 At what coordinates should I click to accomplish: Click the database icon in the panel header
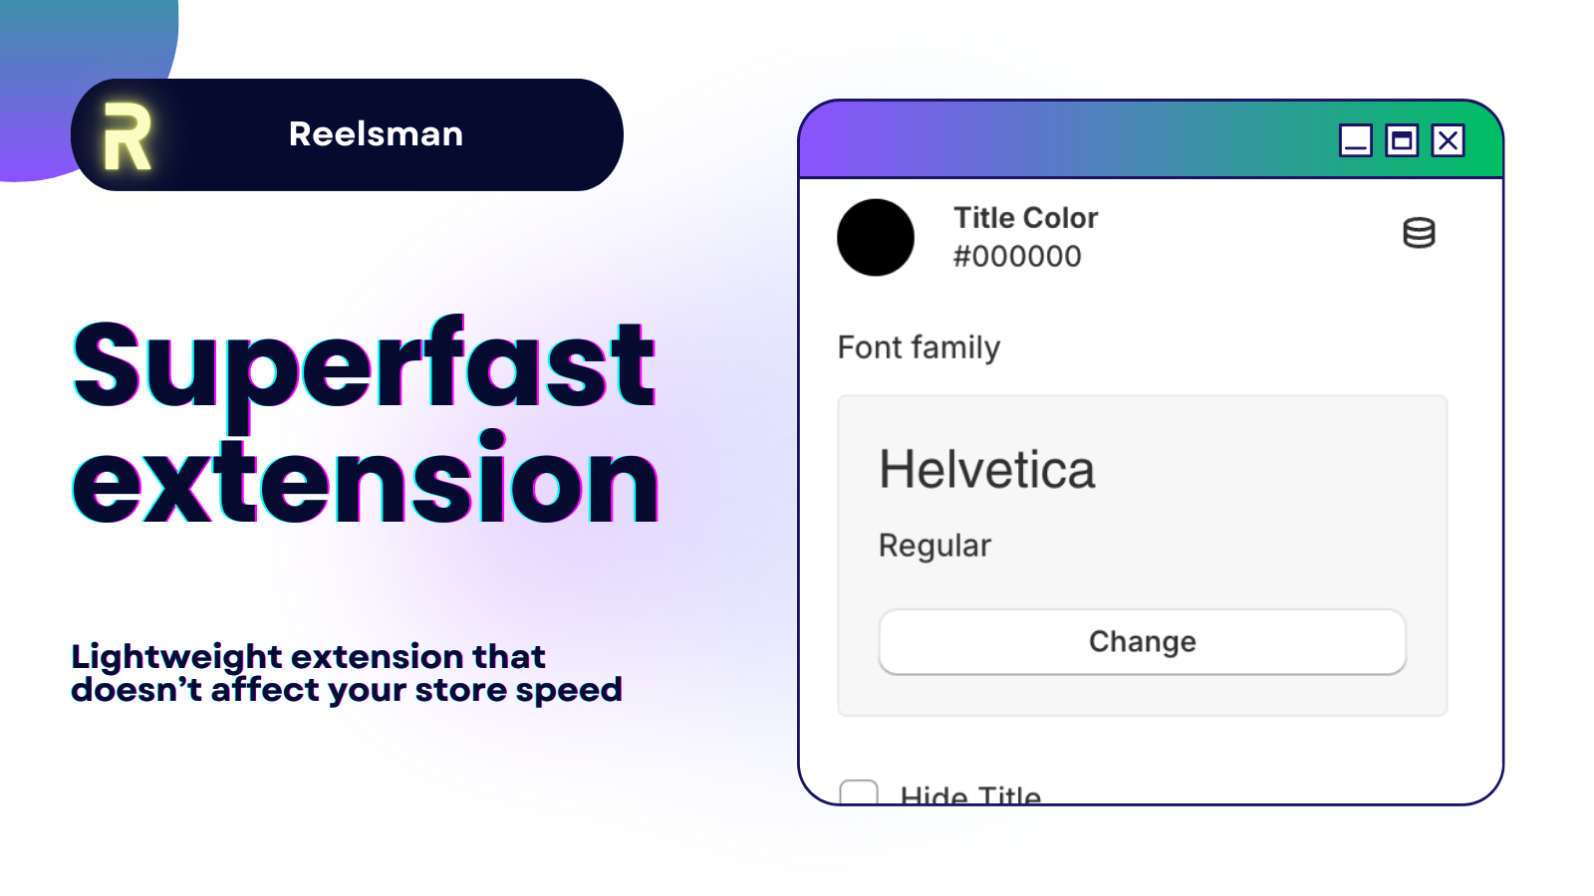pyautogui.click(x=1417, y=233)
